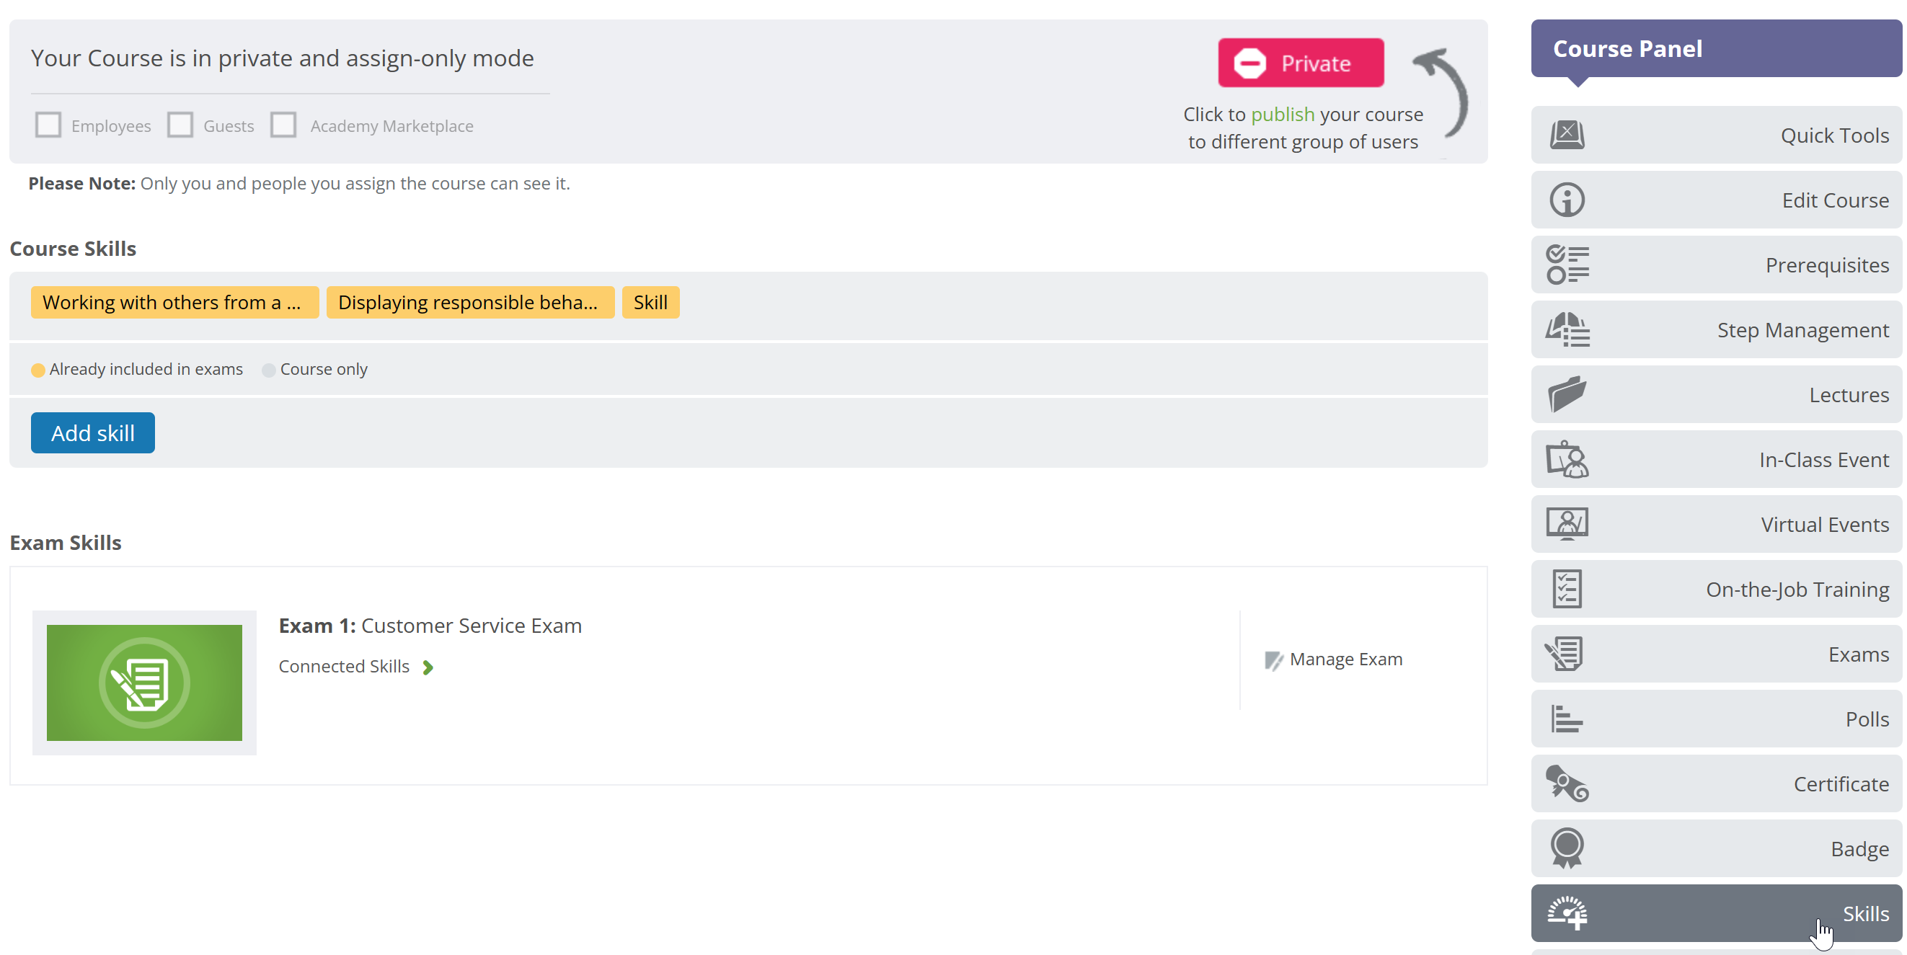Open Lectures menu item
Viewport: 1907px width, 955px height.
[x=1716, y=394]
